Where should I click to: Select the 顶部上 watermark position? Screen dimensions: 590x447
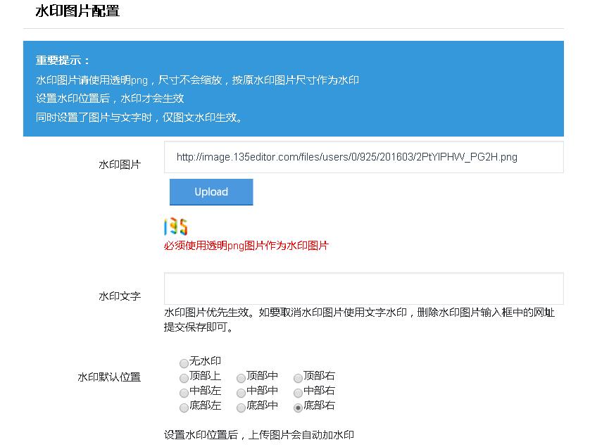[x=182, y=377]
